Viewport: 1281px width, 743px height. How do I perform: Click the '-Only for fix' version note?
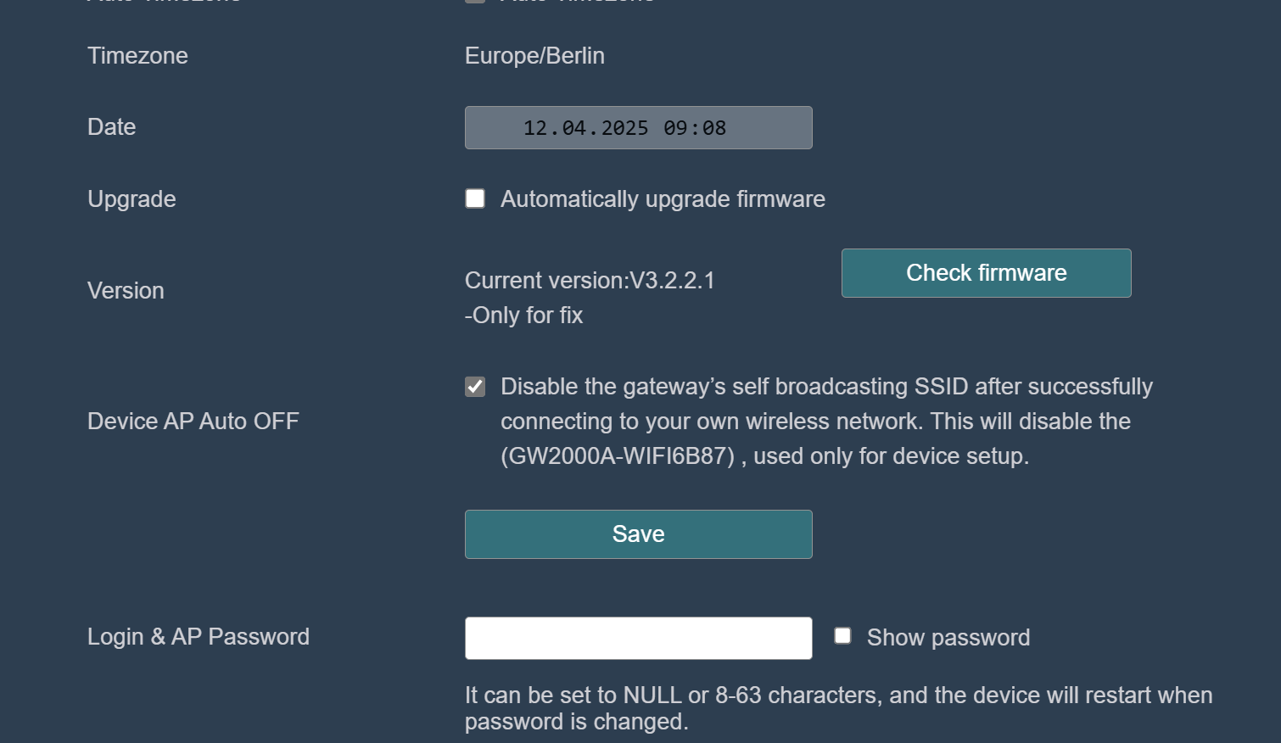(x=523, y=315)
